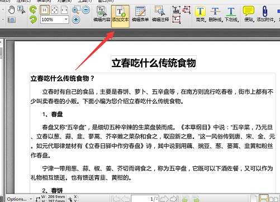Switch to single page layout
The height and width of the screenshot is (202, 280).
[x=254, y=199]
